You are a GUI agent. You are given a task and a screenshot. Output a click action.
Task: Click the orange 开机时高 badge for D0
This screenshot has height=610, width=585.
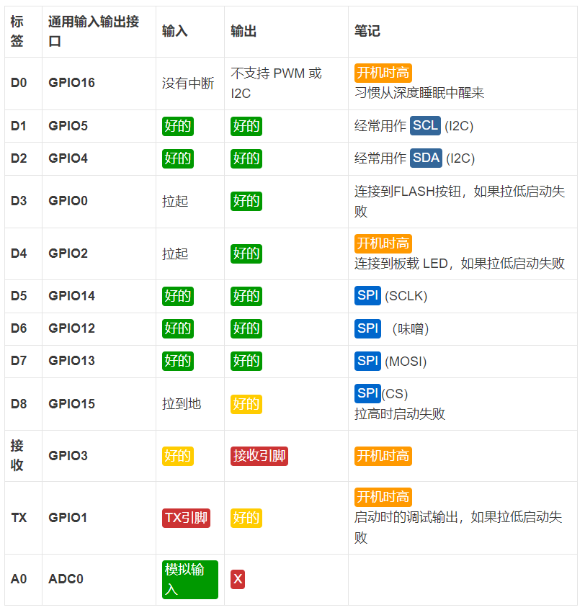[x=383, y=71]
